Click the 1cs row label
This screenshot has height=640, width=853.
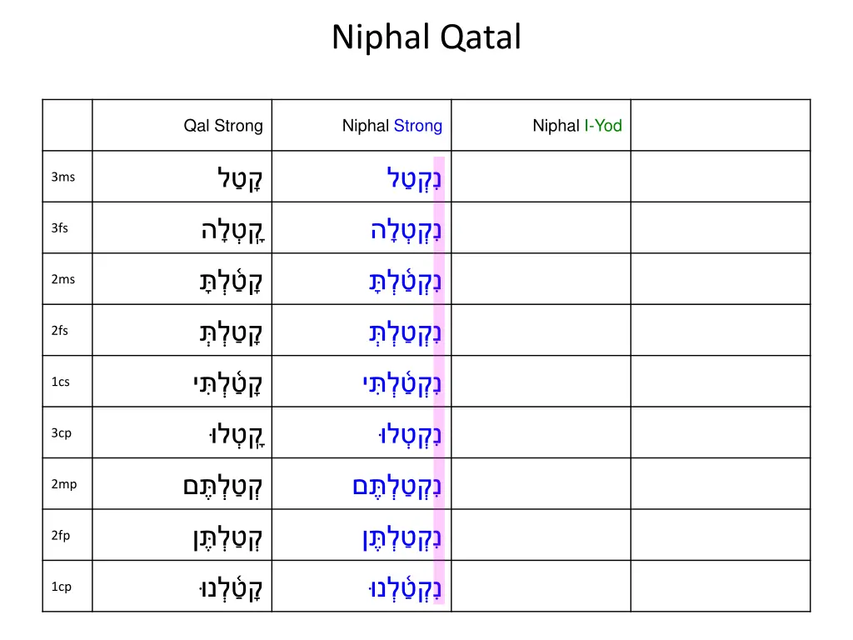pyautogui.click(x=60, y=382)
